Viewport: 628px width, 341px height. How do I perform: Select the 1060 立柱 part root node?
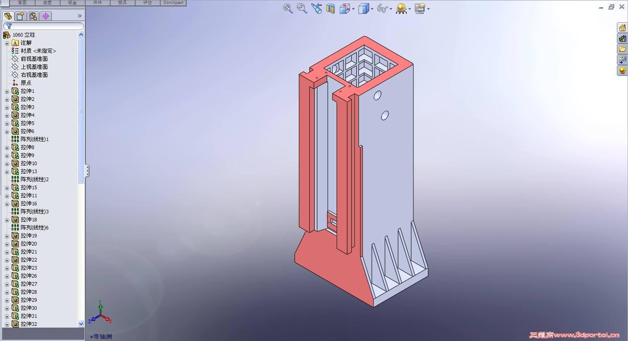[x=24, y=35]
